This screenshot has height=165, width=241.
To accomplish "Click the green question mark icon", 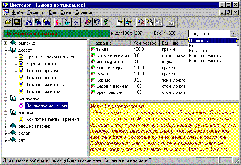I will tap(106, 22).
